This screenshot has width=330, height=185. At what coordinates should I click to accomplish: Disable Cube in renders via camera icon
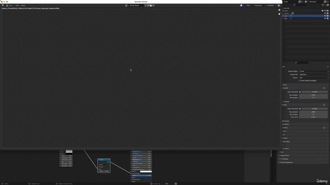[x=327, y=16]
